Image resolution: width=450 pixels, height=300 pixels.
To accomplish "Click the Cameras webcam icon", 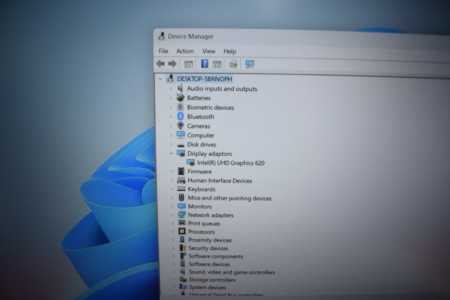I will tap(180, 125).
